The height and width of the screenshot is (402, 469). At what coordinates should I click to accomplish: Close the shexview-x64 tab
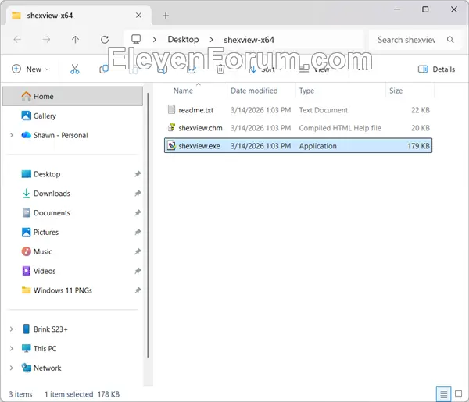138,16
